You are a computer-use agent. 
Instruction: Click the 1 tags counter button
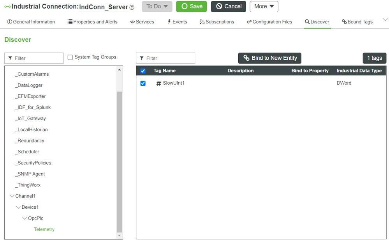click(374, 58)
